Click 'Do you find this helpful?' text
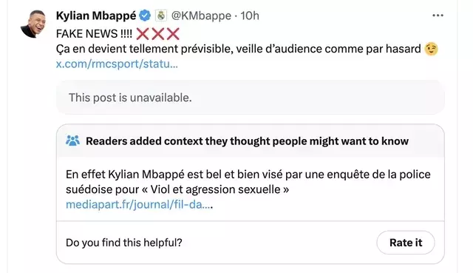Viewport: 473px width, 273px height. [x=124, y=243]
